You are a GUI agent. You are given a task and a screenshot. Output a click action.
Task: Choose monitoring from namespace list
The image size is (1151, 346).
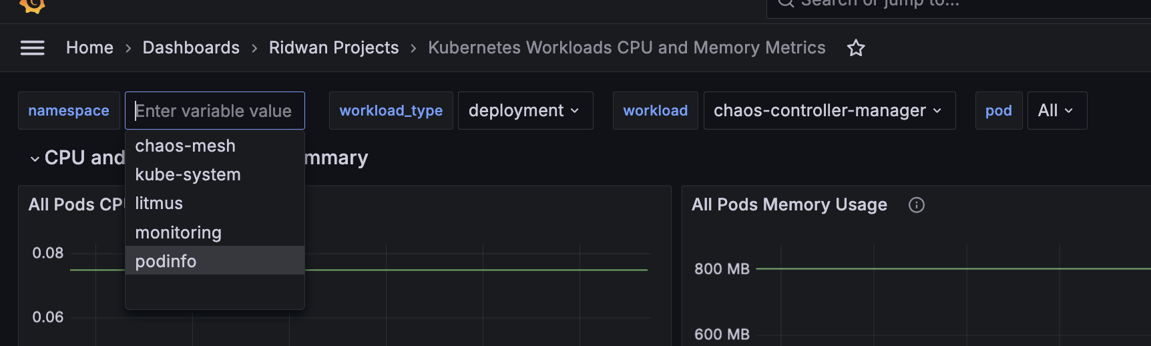click(215, 232)
